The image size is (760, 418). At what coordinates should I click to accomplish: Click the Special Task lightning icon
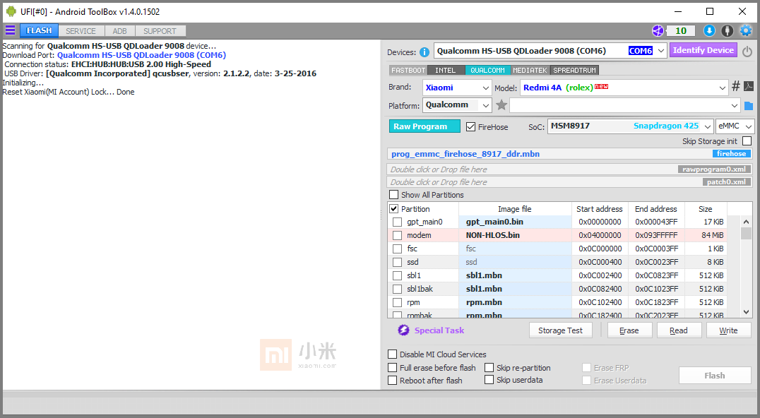(403, 330)
